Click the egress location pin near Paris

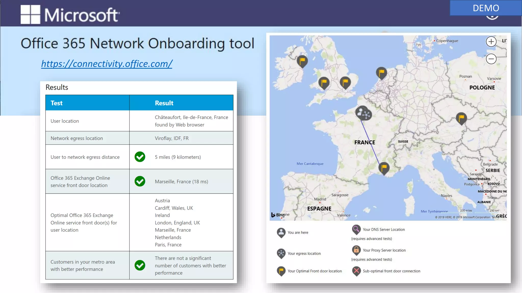(366, 115)
